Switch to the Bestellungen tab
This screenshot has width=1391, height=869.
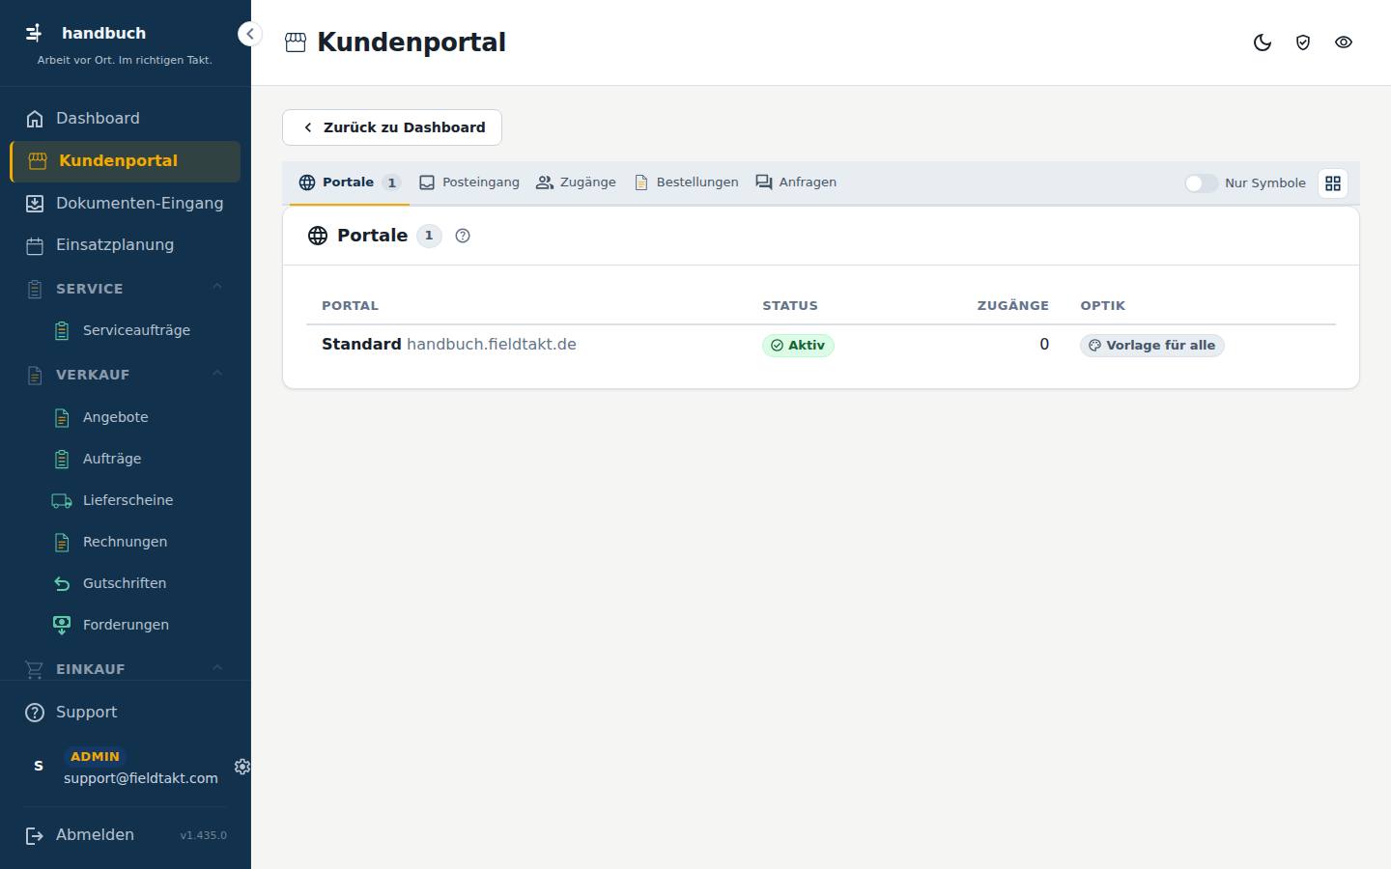[x=686, y=182]
